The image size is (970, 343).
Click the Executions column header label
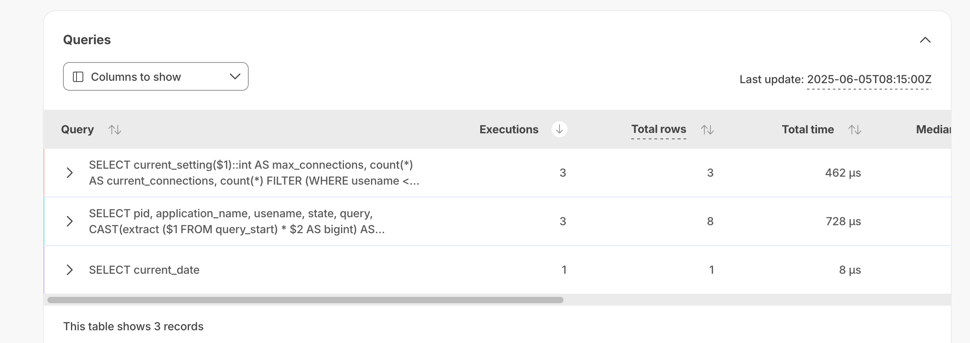[x=509, y=129]
